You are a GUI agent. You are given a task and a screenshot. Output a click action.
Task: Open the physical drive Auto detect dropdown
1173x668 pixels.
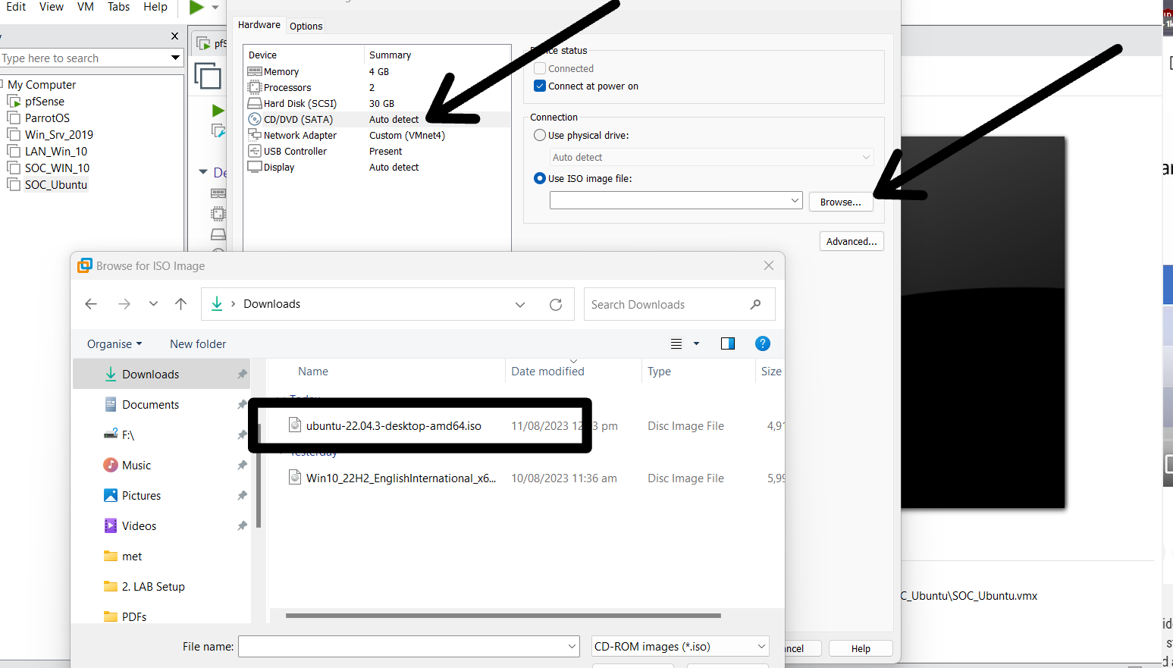click(x=712, y=157)
